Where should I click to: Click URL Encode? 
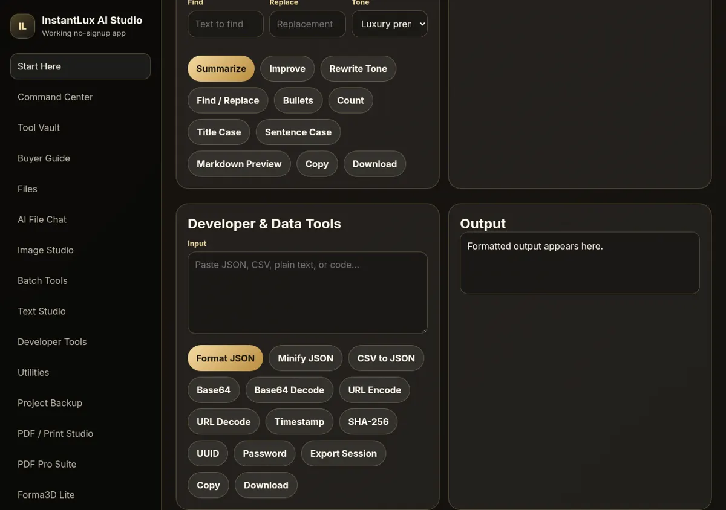point(374,390)
